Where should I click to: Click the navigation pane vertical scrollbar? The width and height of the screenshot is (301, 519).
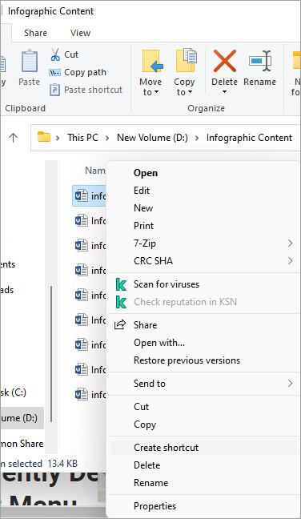pos(51,353)
